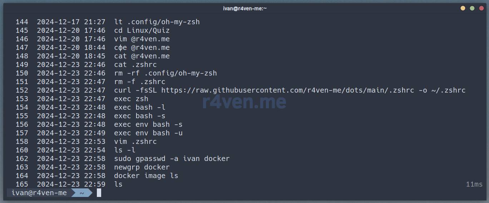Click the "docker image ls" command

tap(146, 176)
